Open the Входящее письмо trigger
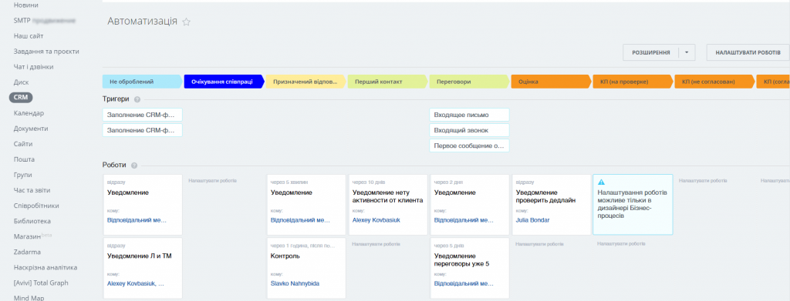 469,115
